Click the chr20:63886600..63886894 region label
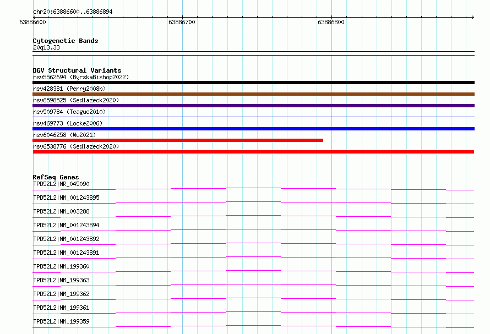The image size is (490, 334). click(x=73, y=12)
